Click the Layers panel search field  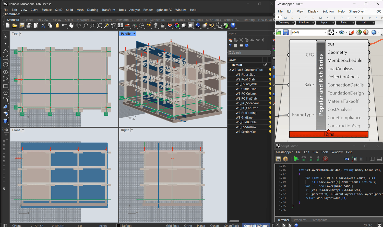pos(249,53)
